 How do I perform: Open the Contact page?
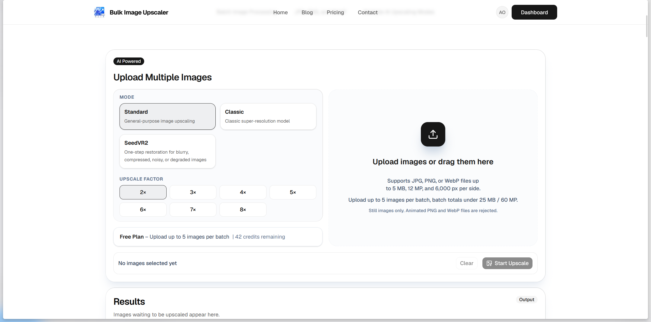click(367, 12)
